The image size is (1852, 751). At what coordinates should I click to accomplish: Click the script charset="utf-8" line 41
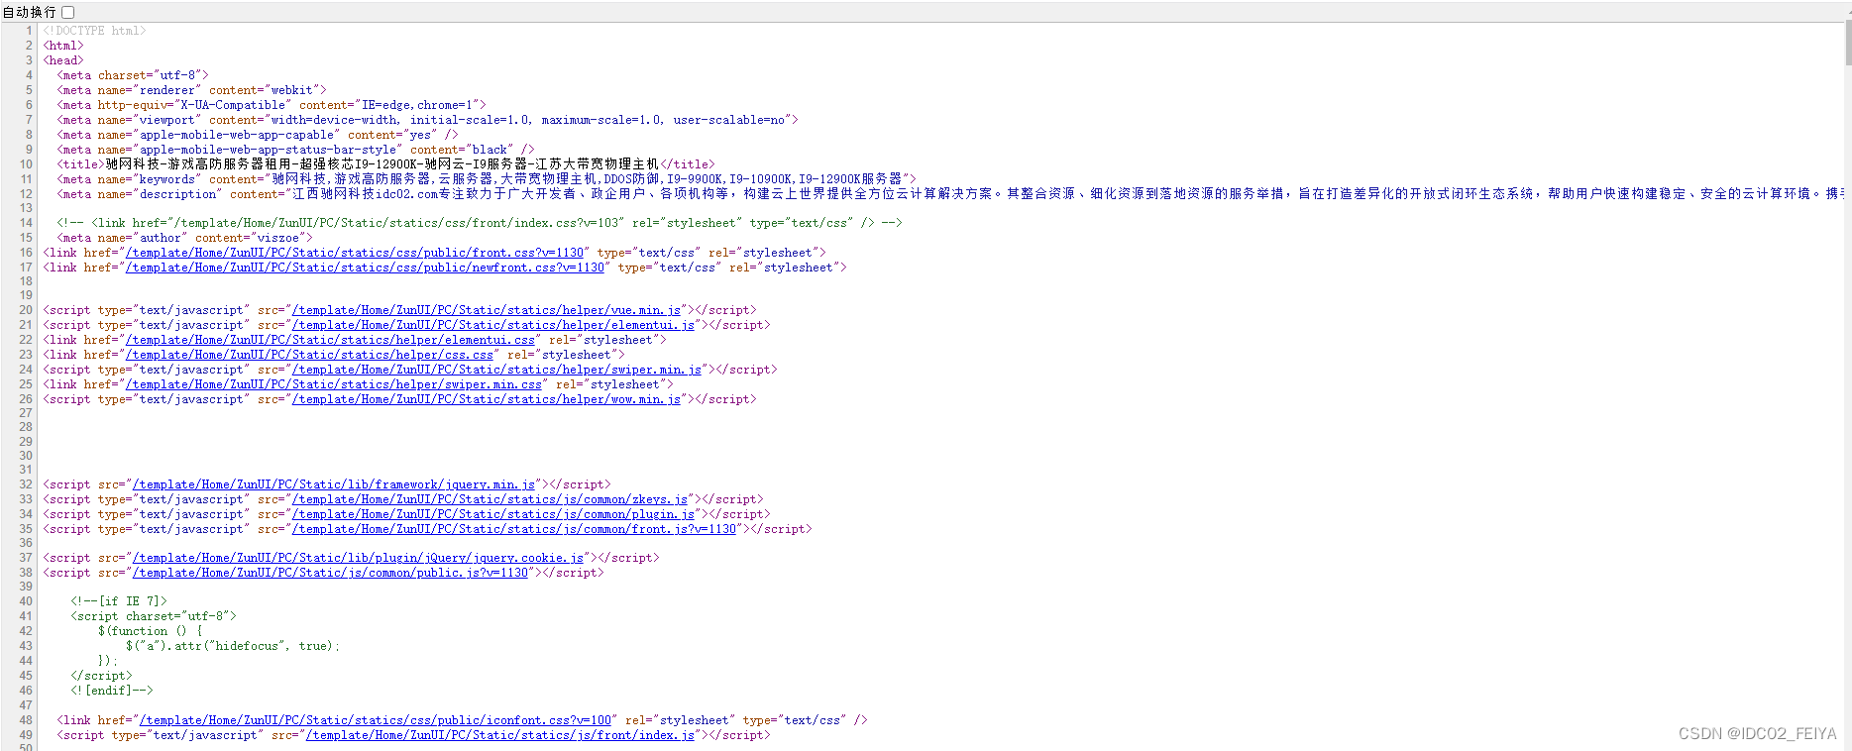(x=154, y=616)
